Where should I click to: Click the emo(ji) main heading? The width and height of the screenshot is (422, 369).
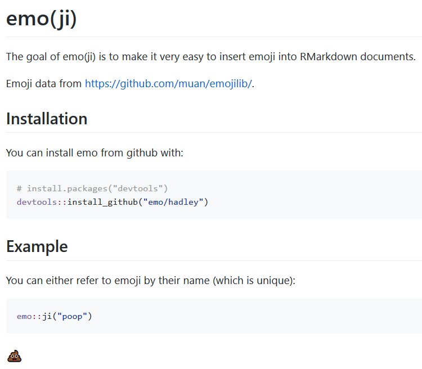tap(42, 19)
